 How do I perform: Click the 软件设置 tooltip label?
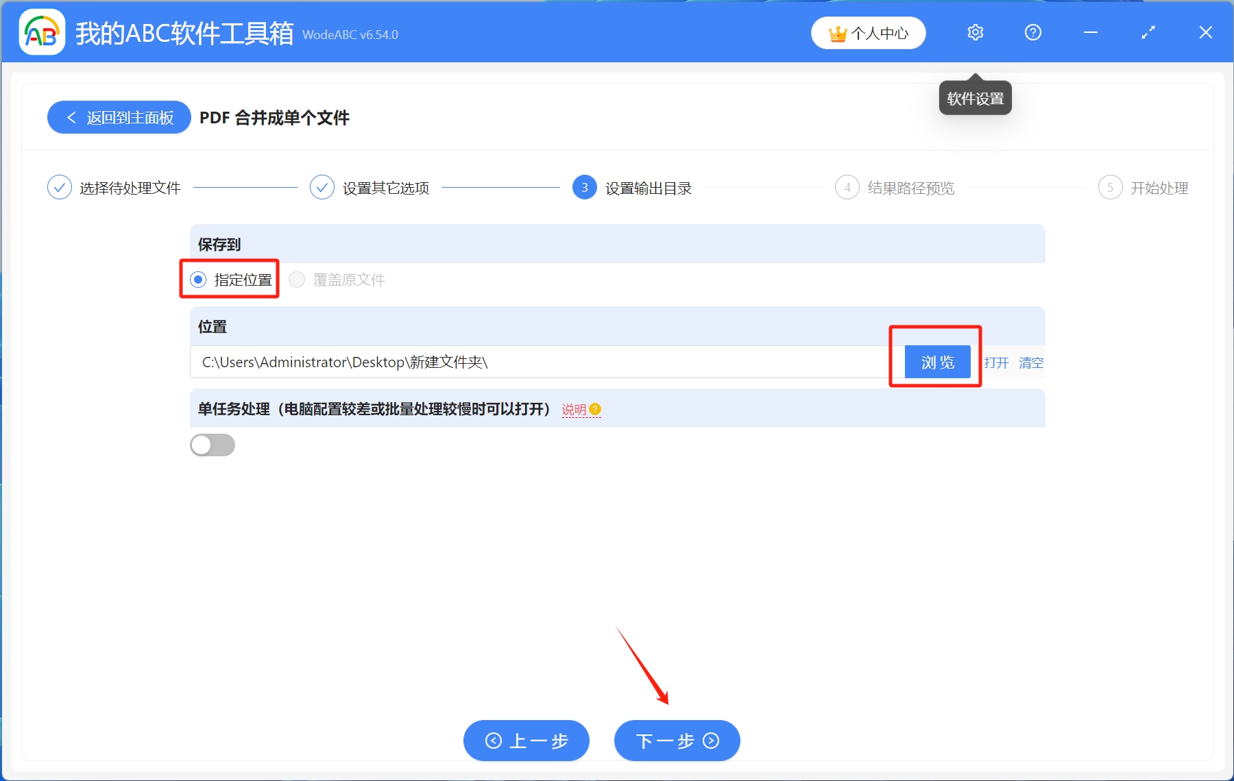click(976, 97)
